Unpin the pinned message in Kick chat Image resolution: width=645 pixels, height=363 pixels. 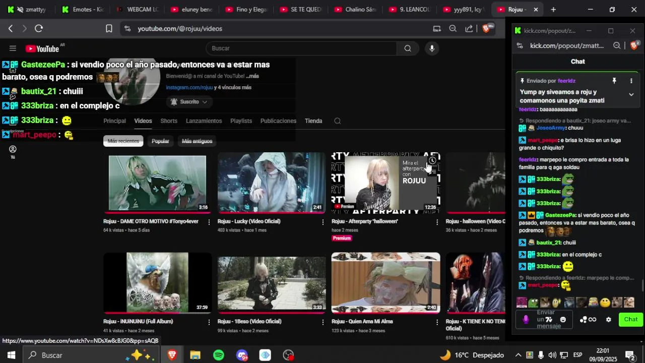[614, 81]
